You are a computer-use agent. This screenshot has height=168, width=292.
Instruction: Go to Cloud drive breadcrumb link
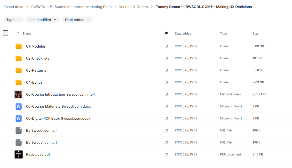click(14, 7)
